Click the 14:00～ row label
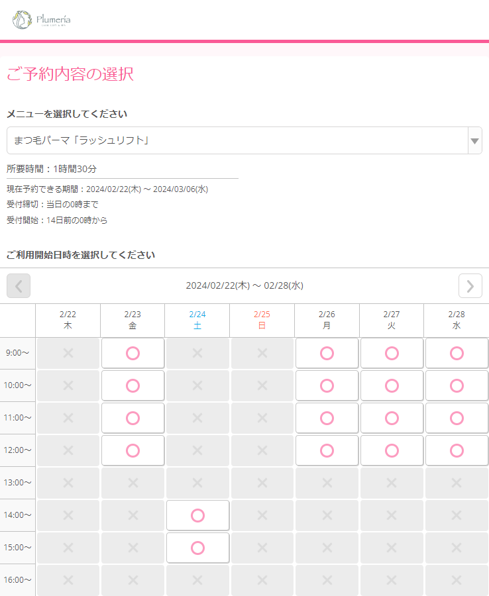The width and height of the screenshot is (489, 596). coord(17,515)
